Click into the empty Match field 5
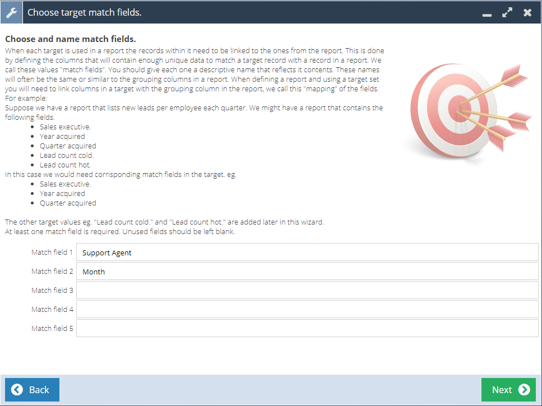 tap(307, 328)
